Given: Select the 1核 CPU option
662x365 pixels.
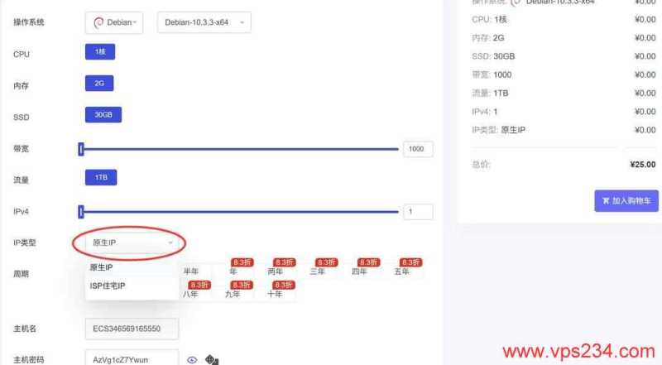Looking at the screenshot, I should pos(100,52).
